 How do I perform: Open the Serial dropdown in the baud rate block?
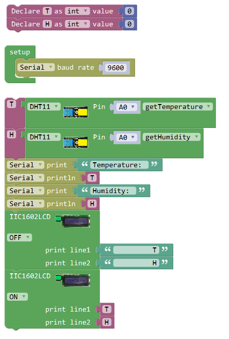[x=36, y=67]
